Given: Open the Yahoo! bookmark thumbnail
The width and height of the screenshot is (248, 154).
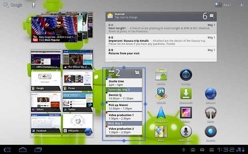Looking at the screenshot, I should pyautogui.click(x=46, y=102).
